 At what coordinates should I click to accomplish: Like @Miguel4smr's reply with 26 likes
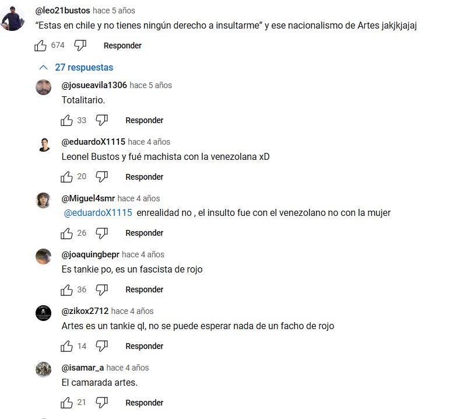66,233
